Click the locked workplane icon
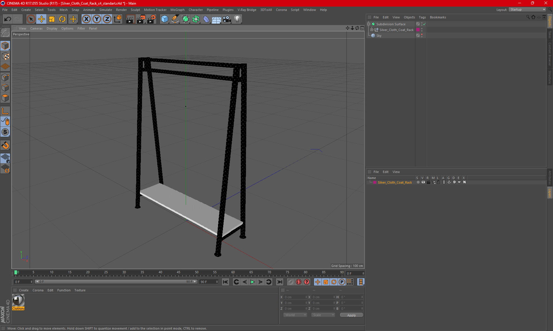The width and height of the screenshot is (553, 331). tap(5, 158)
